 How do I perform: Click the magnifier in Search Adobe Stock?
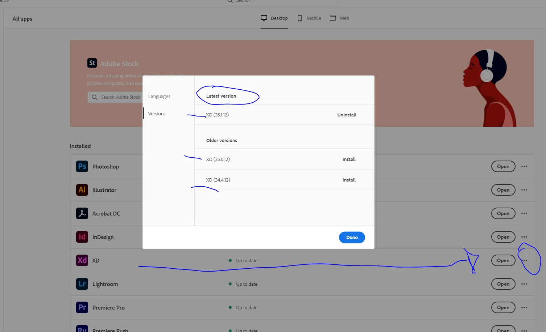coord(95,97)
